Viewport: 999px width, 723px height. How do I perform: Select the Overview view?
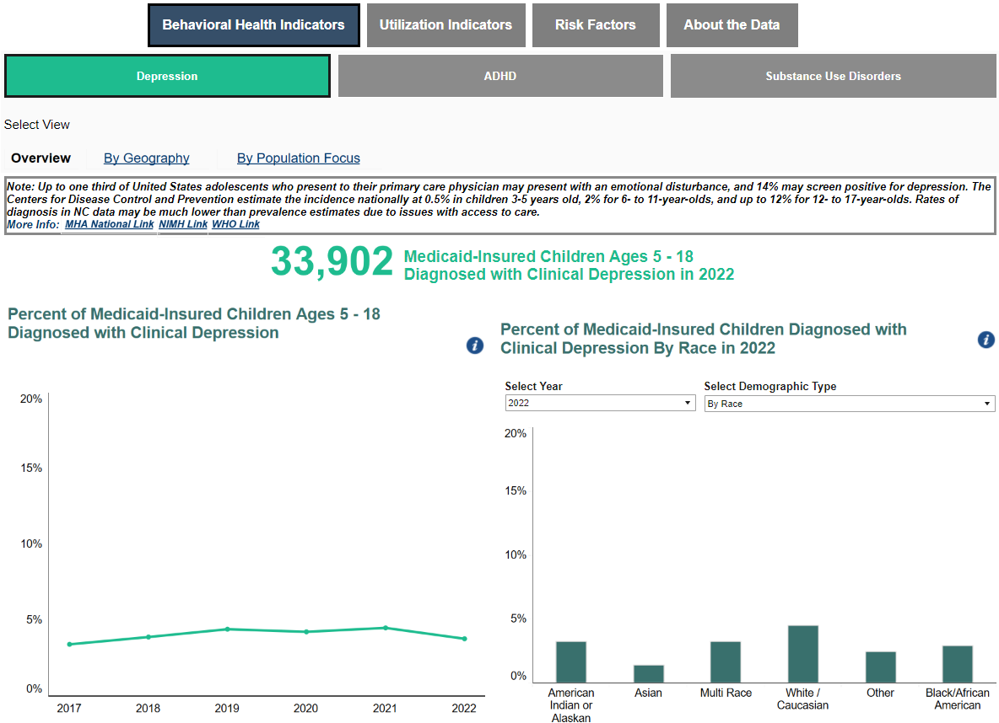click(41, 158)
